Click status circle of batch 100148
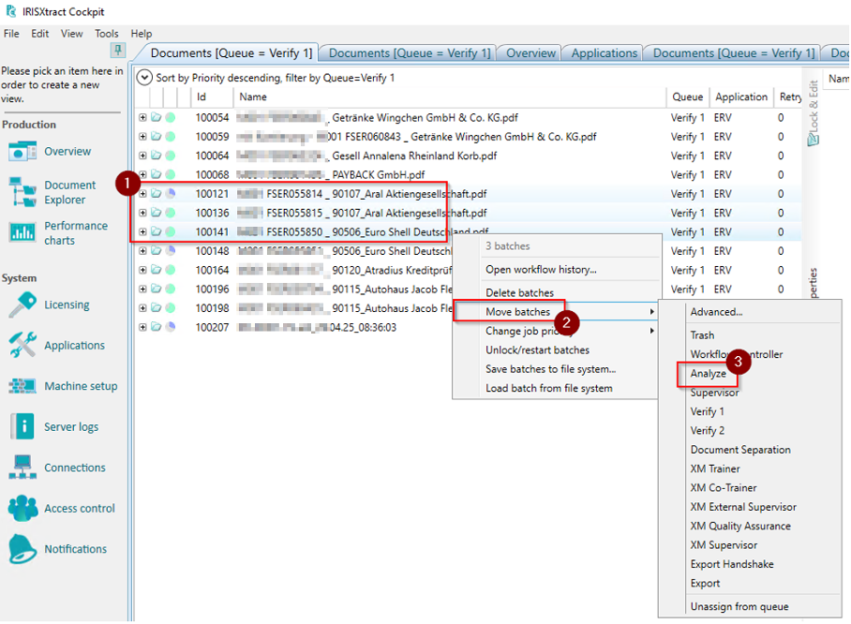Screen dimensions: 851x624 point(171,251)
